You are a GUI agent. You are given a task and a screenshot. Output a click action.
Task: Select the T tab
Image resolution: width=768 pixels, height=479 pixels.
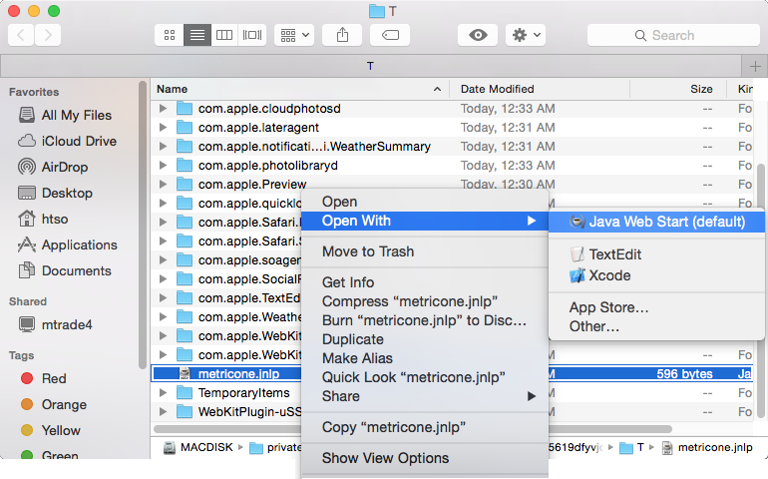tap(370, 66)
